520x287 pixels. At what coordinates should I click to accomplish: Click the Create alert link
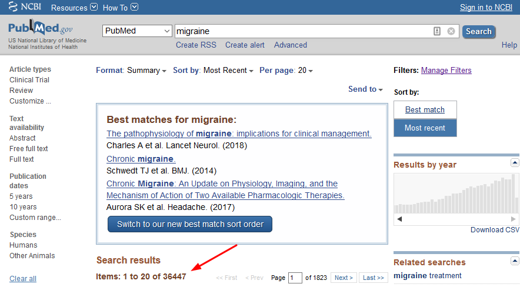(245, 45)
